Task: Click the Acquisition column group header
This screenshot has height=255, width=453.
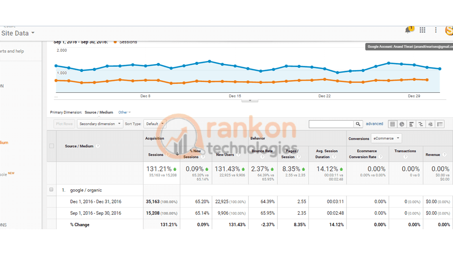Action: click(155, 138)
